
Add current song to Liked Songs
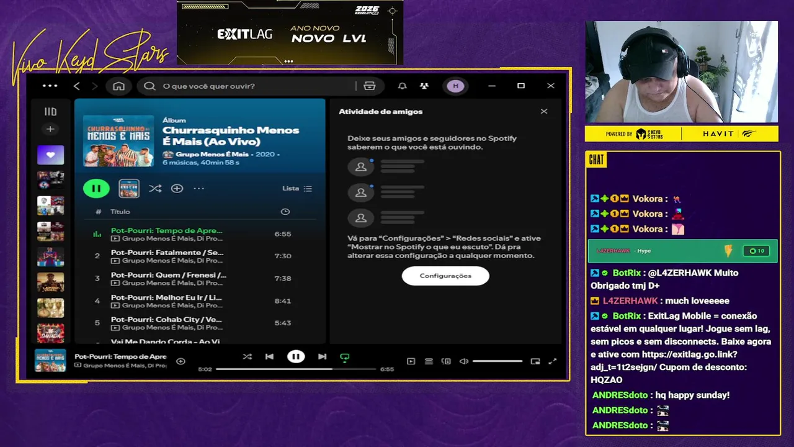coord(181,361)
